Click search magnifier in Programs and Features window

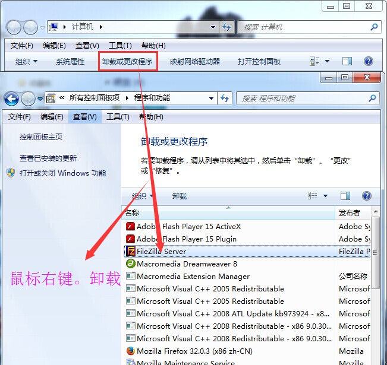(372, 99)
